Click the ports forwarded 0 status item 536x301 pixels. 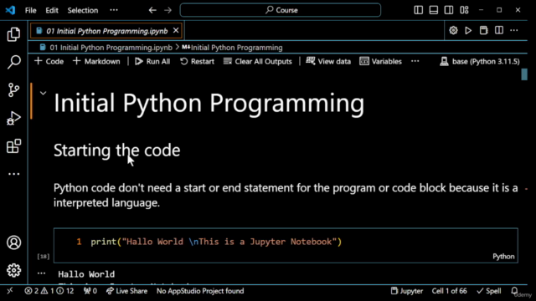point(90,291)
